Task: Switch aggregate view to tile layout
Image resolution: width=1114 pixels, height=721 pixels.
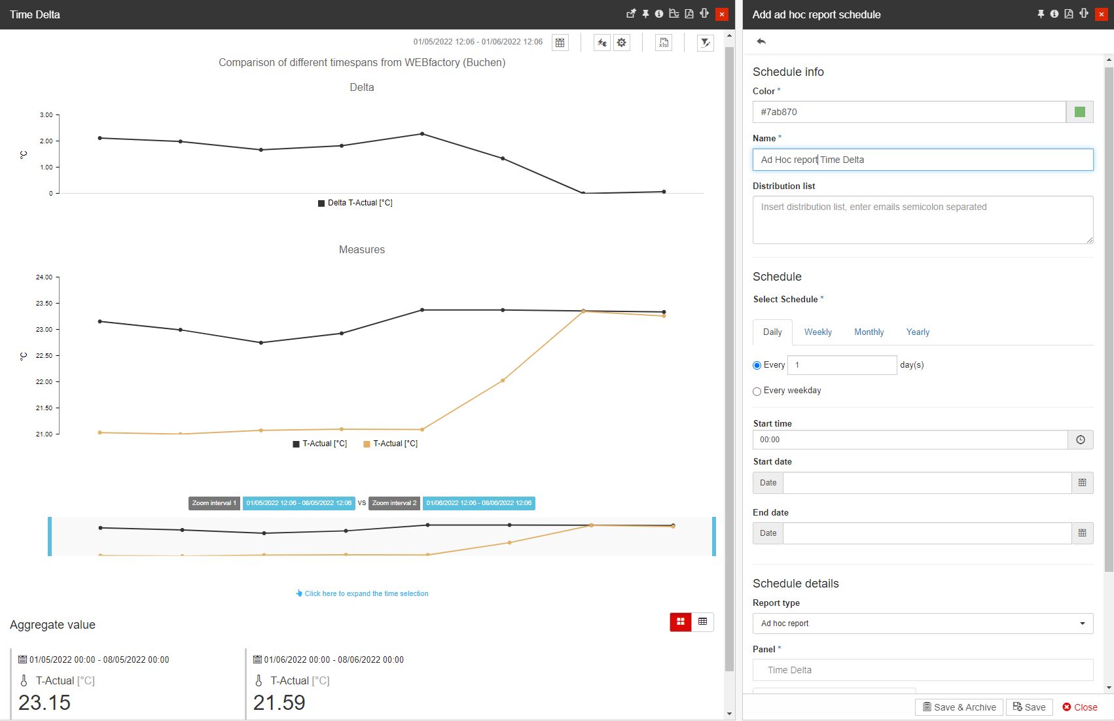Action: [681, 622]
